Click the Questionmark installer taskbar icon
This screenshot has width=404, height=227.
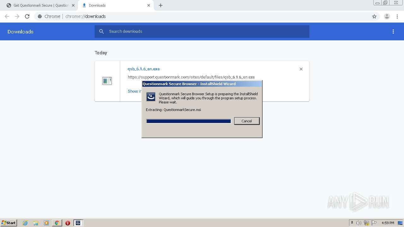[78, 223]
